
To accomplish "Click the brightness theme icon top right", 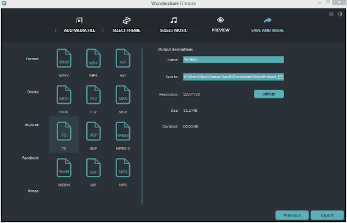I will click(x=340, y=14).
